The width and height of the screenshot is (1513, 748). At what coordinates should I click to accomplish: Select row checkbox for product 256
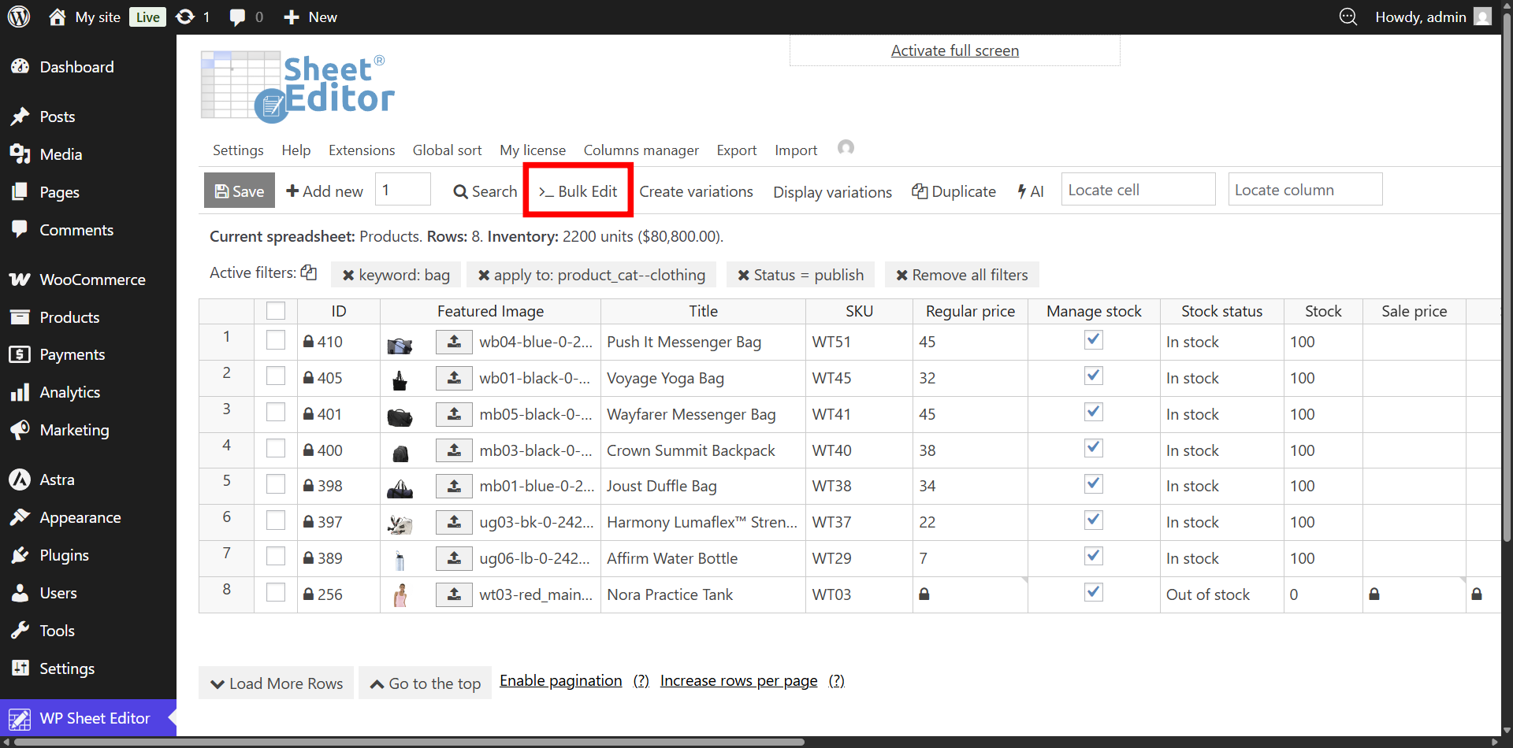point(276,592)
